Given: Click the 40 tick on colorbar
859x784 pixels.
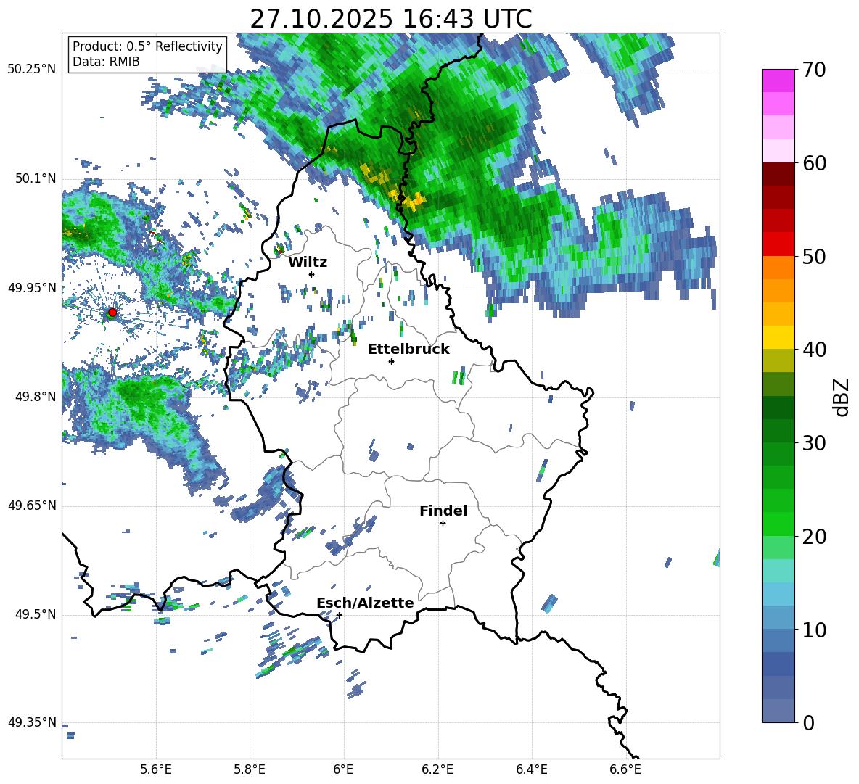Looking at the screenshot, I should (815, 350).
